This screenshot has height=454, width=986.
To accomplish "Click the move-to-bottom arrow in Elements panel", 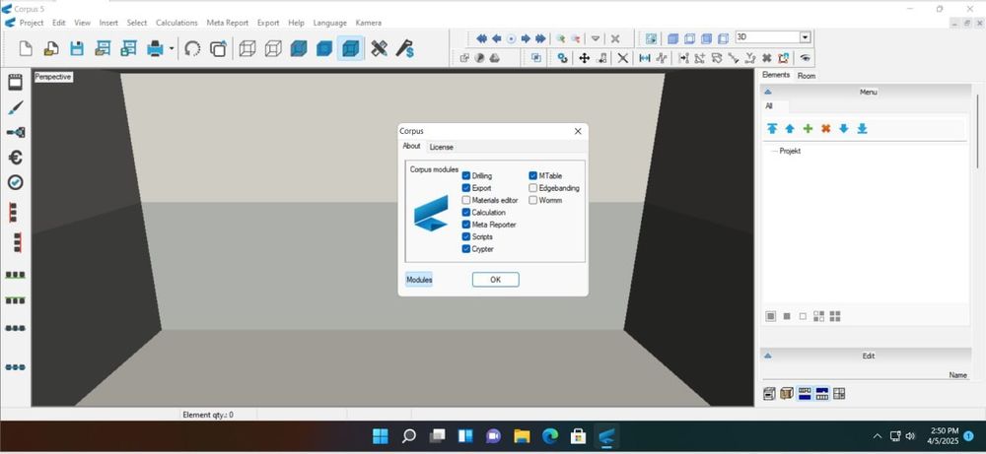I will 862,129.
